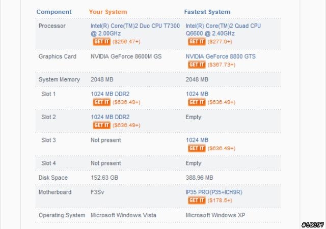
Task: Click ($636.49+) price in Your System Slot 2
Action: (x=126, y=125)
